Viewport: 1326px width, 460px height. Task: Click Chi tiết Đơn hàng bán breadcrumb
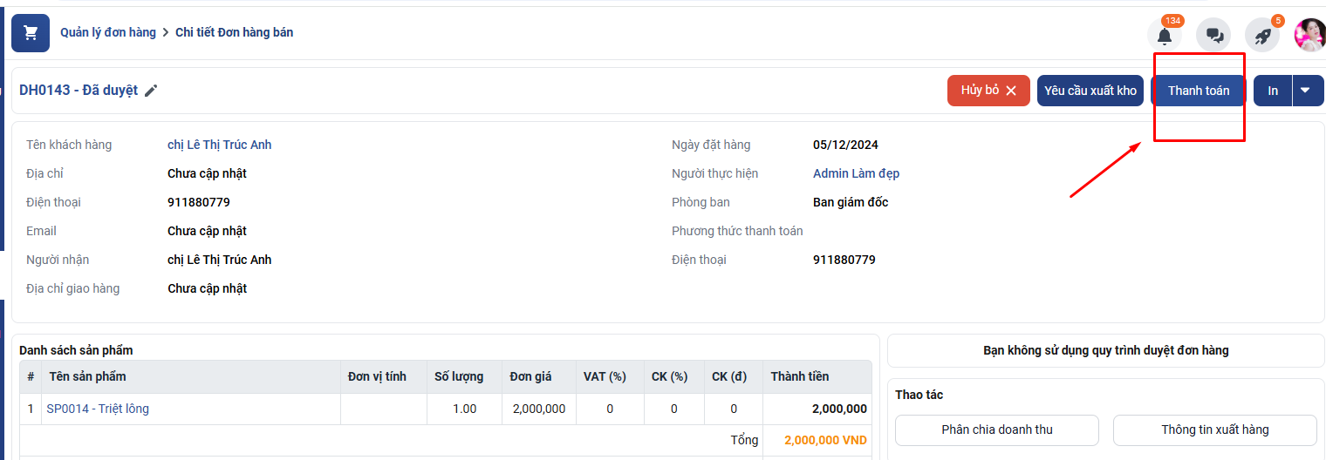234,32
